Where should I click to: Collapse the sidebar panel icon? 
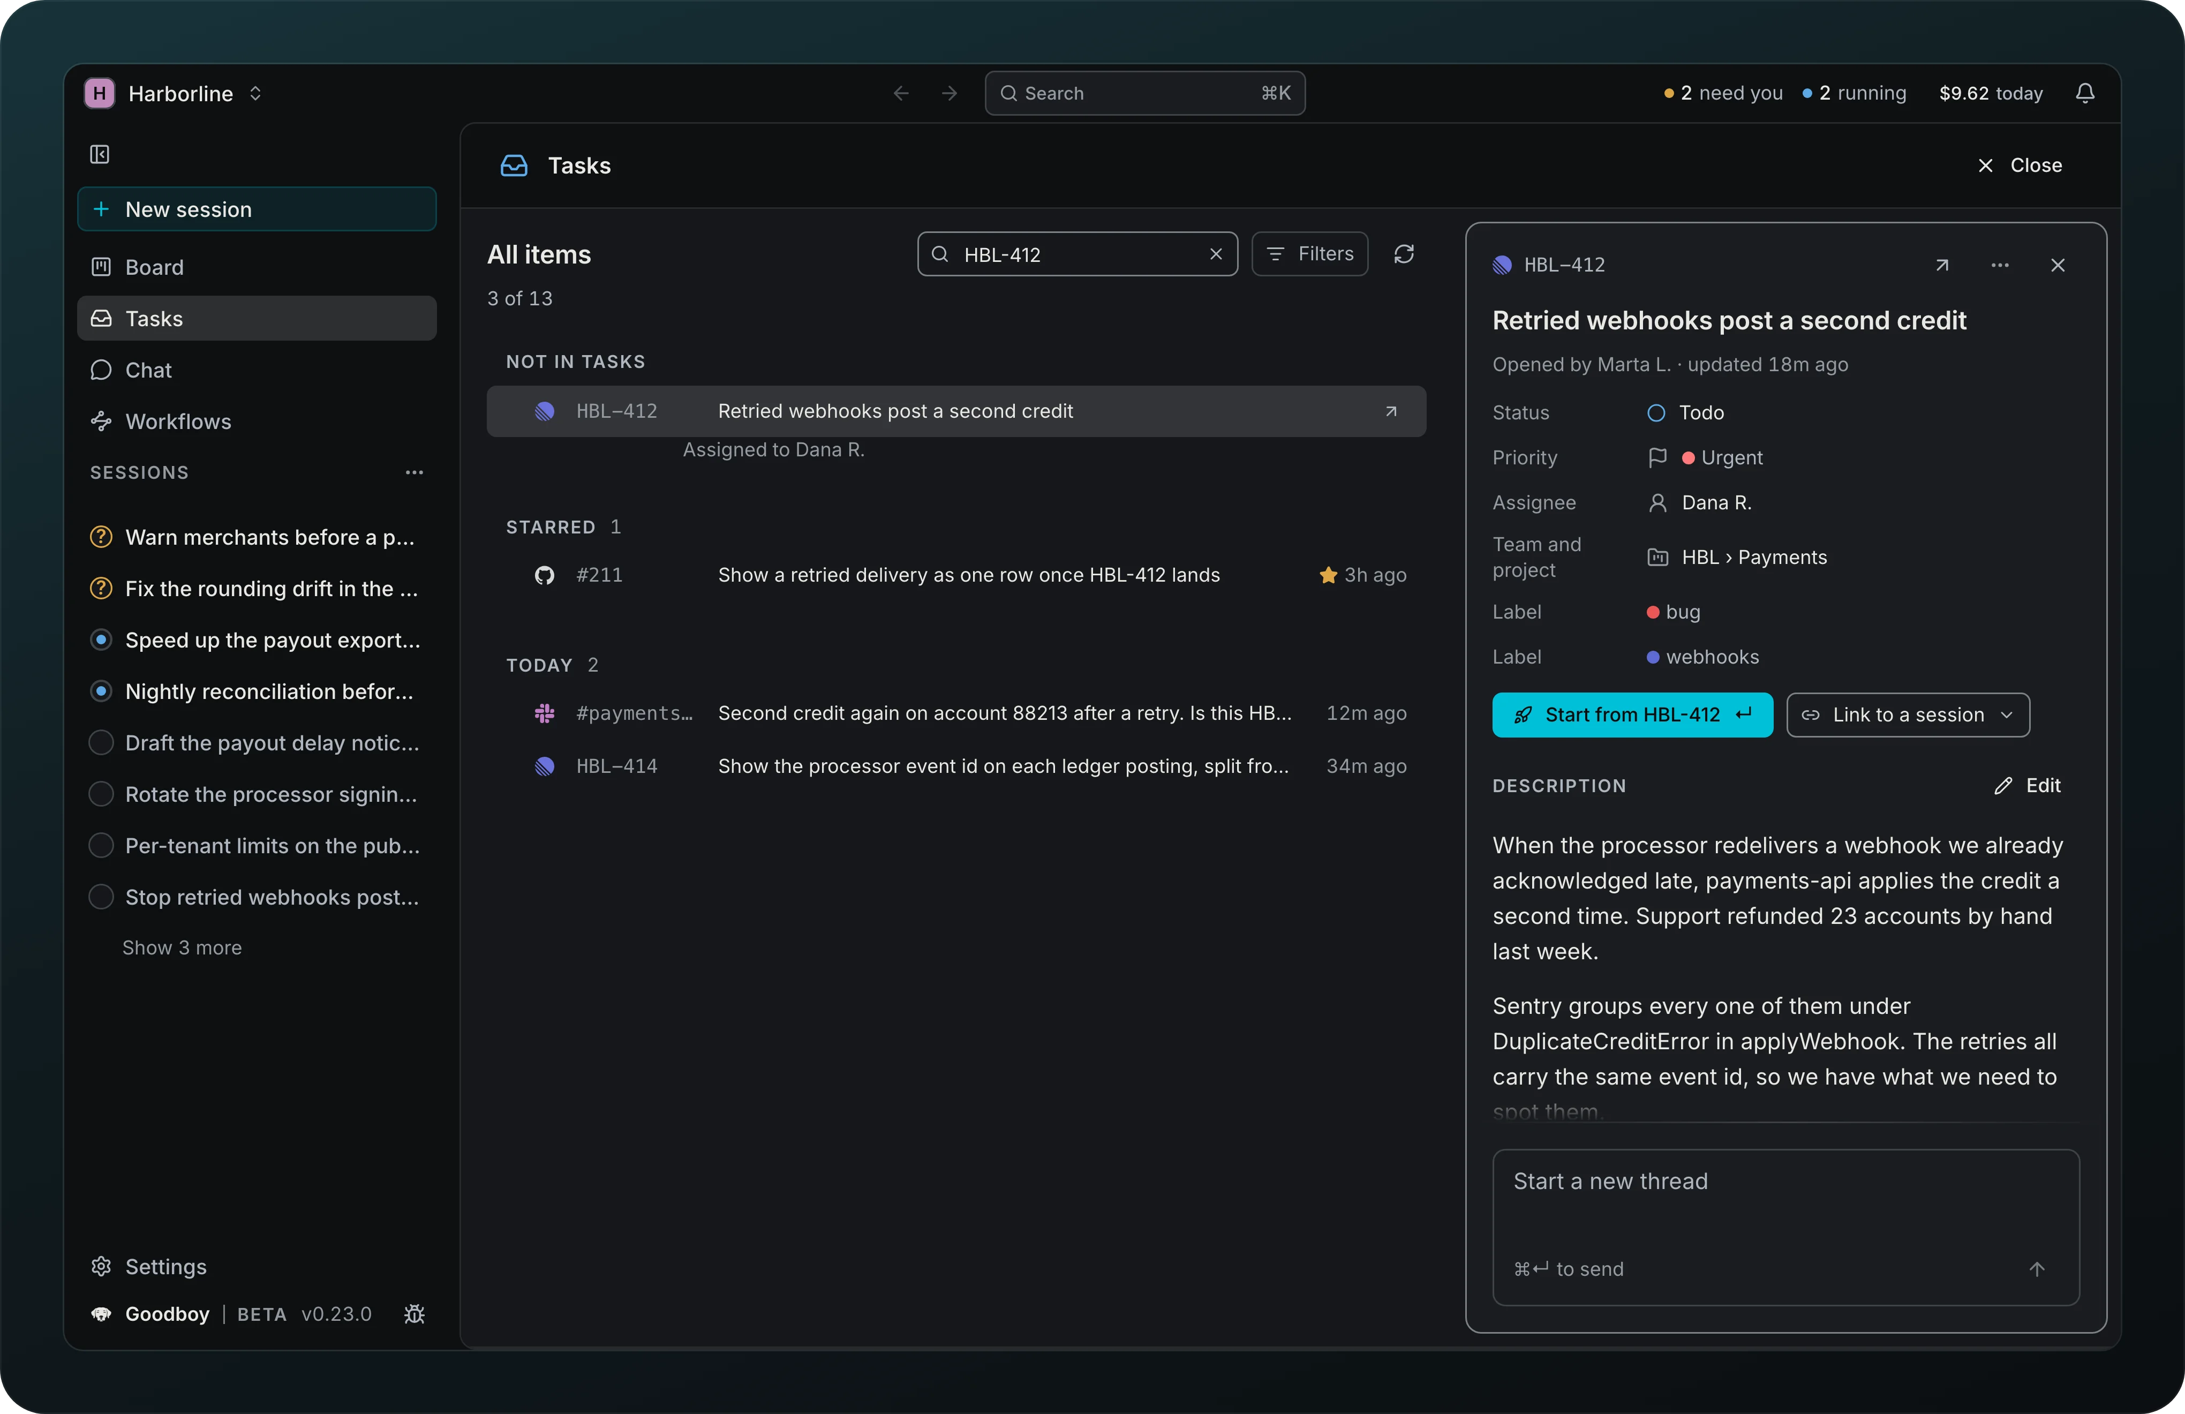pyautogui.click(x=99, y=154)
